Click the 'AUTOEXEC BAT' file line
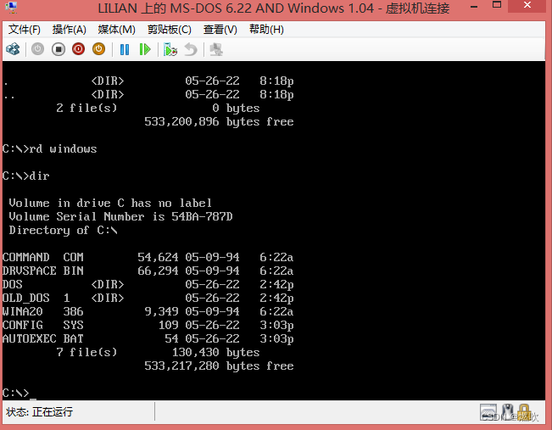Screen dimensions: 552x430 tap(148, 338)
